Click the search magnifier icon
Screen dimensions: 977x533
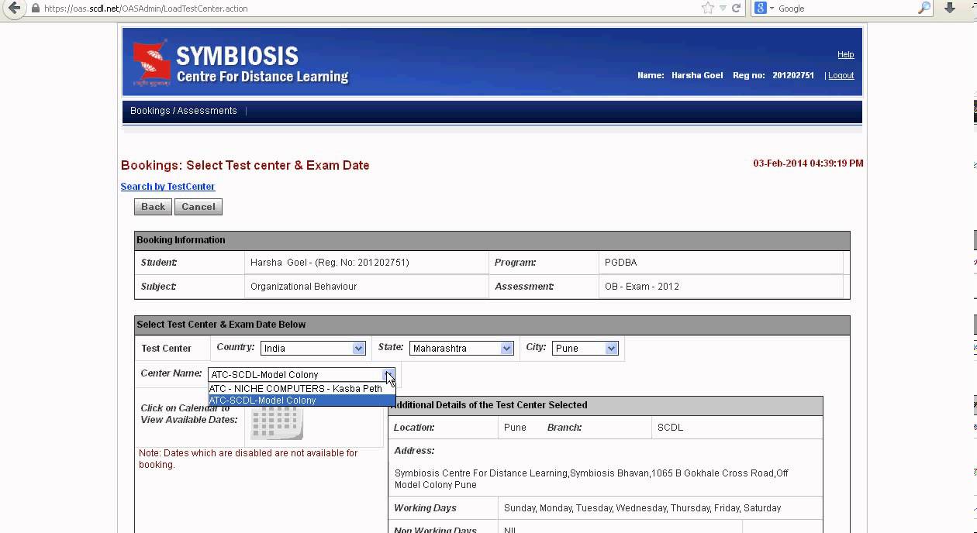coord(923,8)
